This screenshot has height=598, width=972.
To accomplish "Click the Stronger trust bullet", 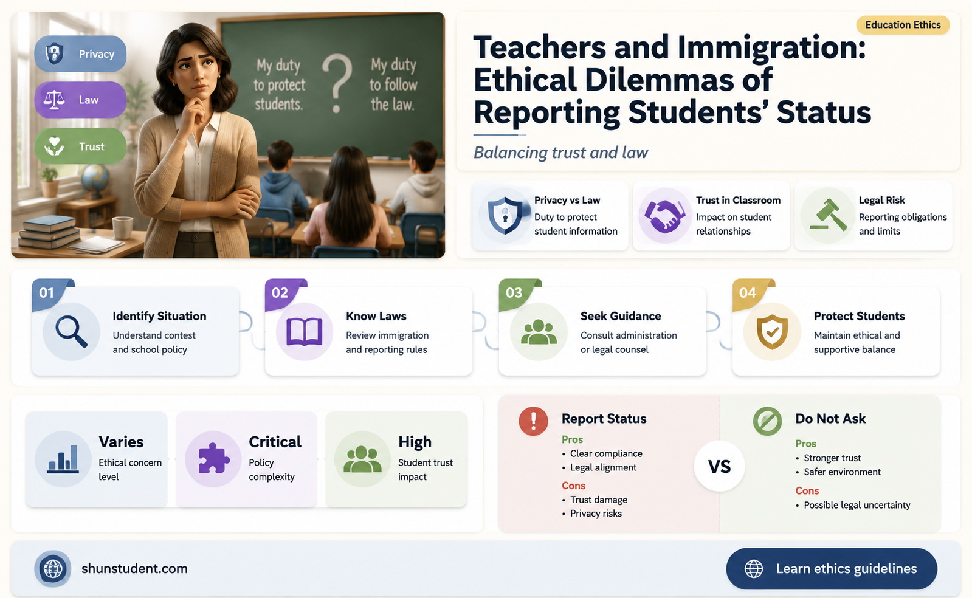I will coord(832,458).
